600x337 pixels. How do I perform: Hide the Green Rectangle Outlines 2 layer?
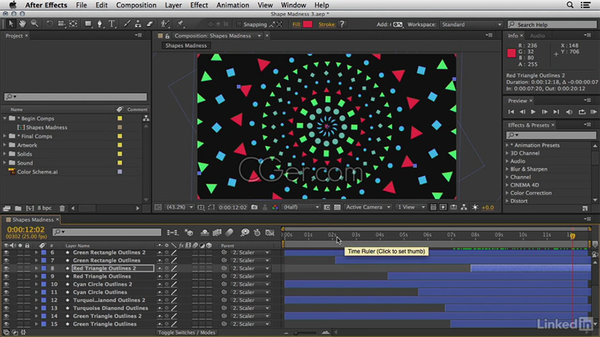(x=6, y=253)
